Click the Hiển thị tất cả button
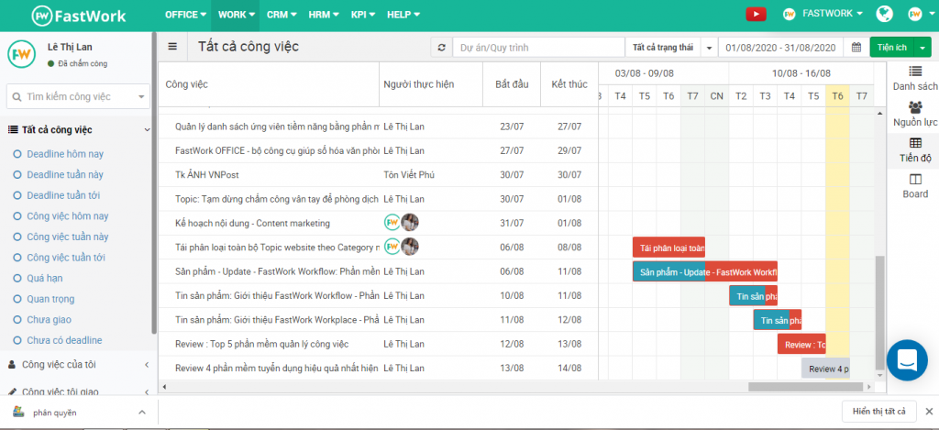The height and width of the screenshot is (430, 939). (x=878, y=412)
